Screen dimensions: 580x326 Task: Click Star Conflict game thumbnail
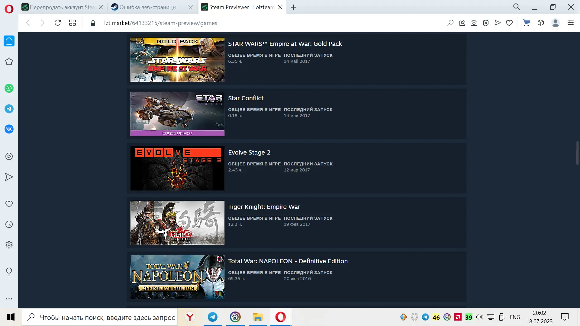coord(177,114)
